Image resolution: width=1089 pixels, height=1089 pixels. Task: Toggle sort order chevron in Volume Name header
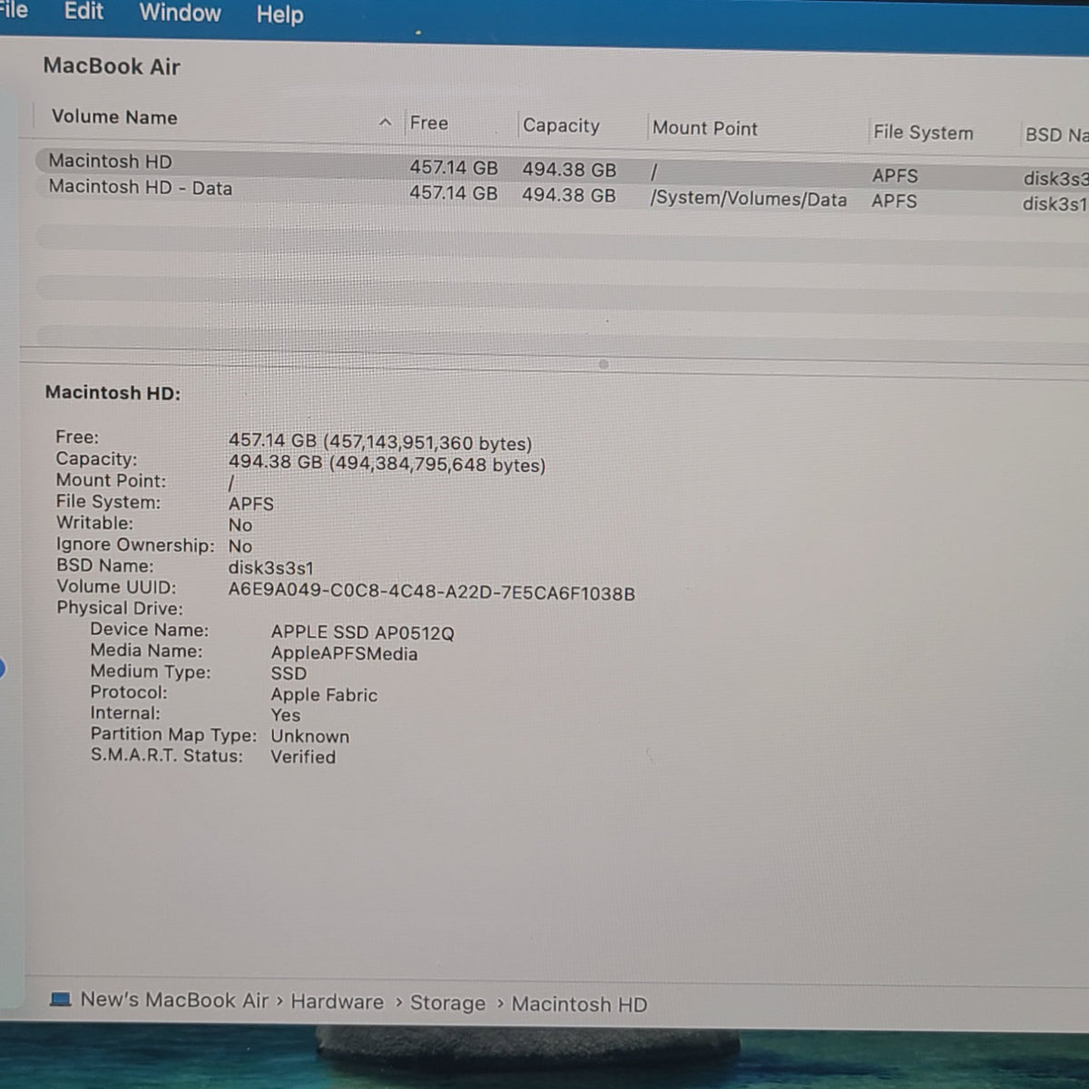coord(386,123)
